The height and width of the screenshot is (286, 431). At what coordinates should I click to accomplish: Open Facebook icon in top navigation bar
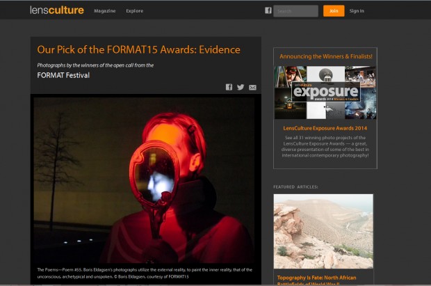click(x=268, y=10)
